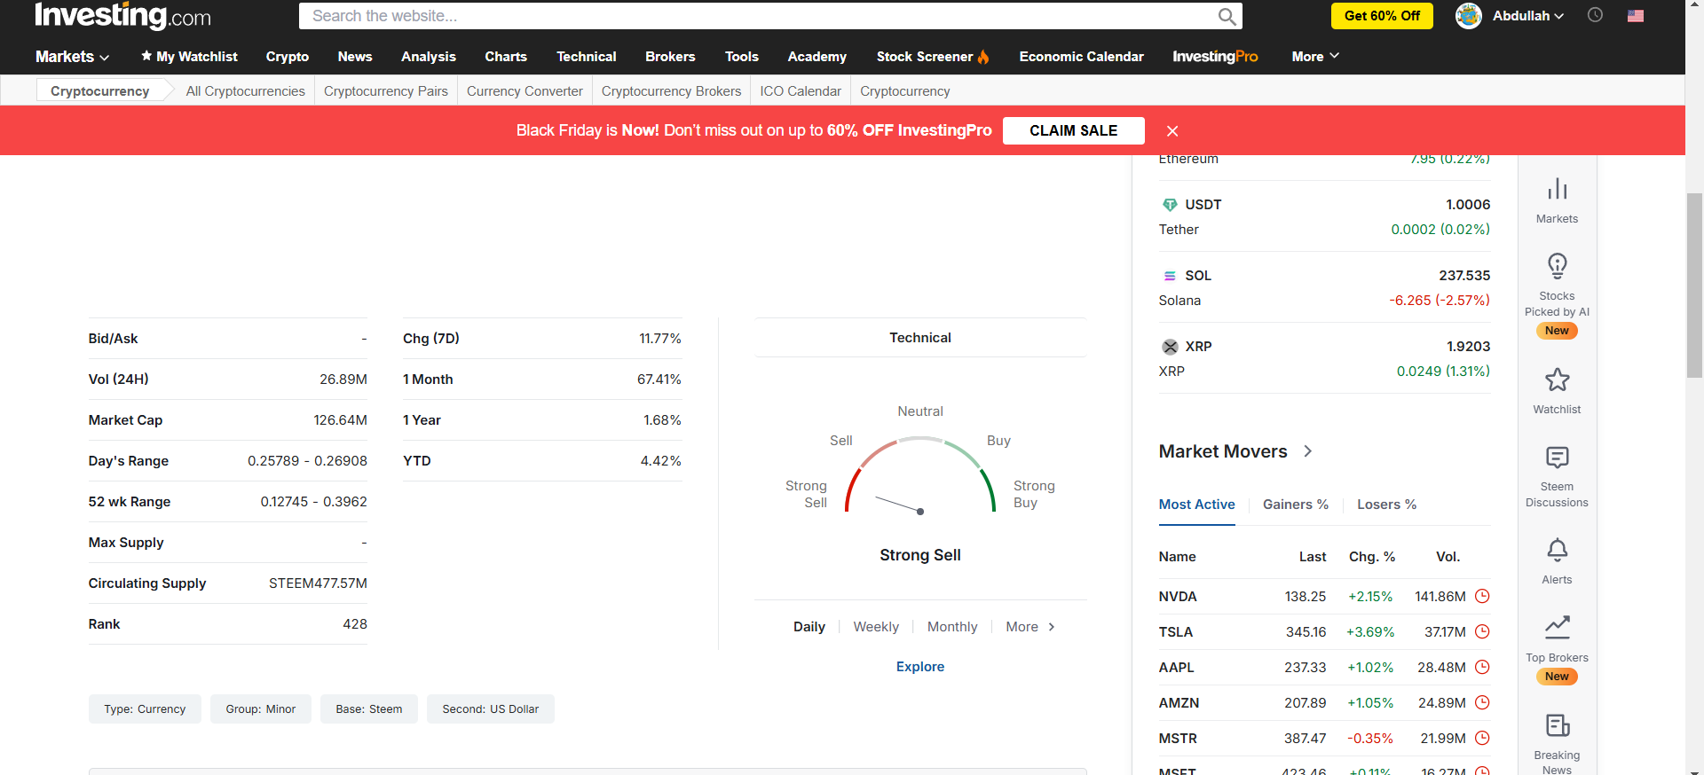Viewport: 1704px width, 775px height.
Task: Open All Cryptocurrencies submenu link
Action: point(246,91)
